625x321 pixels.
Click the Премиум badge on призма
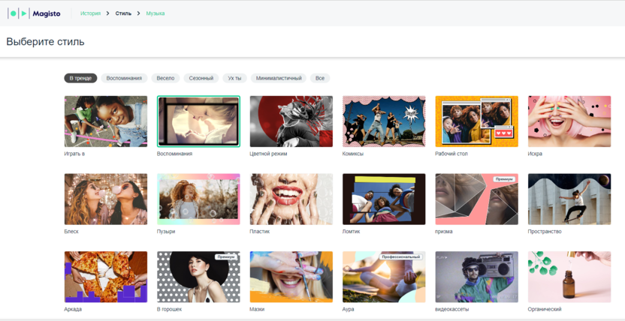click(x=504, y=179)
